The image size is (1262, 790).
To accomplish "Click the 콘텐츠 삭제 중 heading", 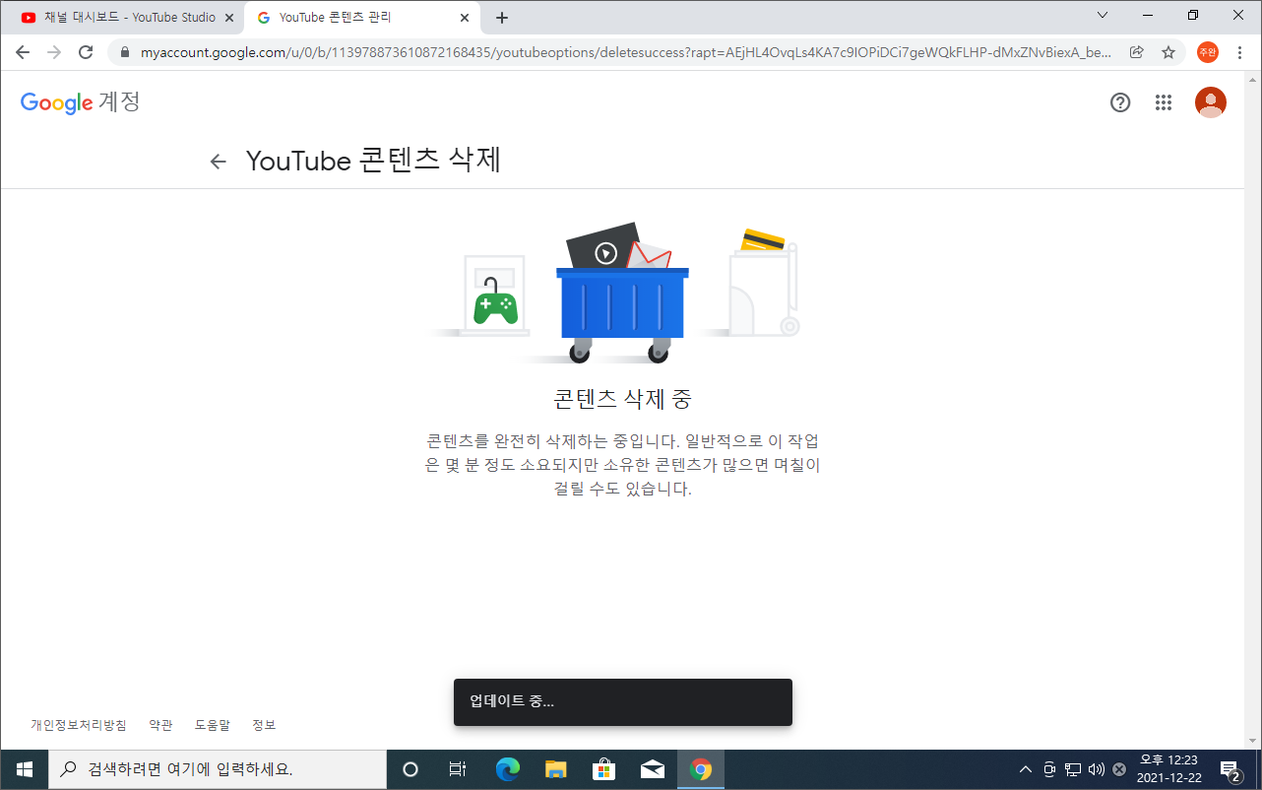I will (623, 399).
